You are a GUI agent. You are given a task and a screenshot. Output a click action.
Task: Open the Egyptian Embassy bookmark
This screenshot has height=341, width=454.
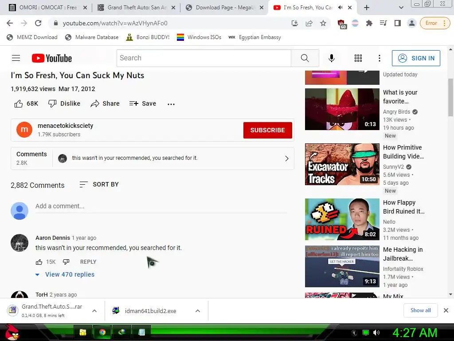(x=255, y=37)
